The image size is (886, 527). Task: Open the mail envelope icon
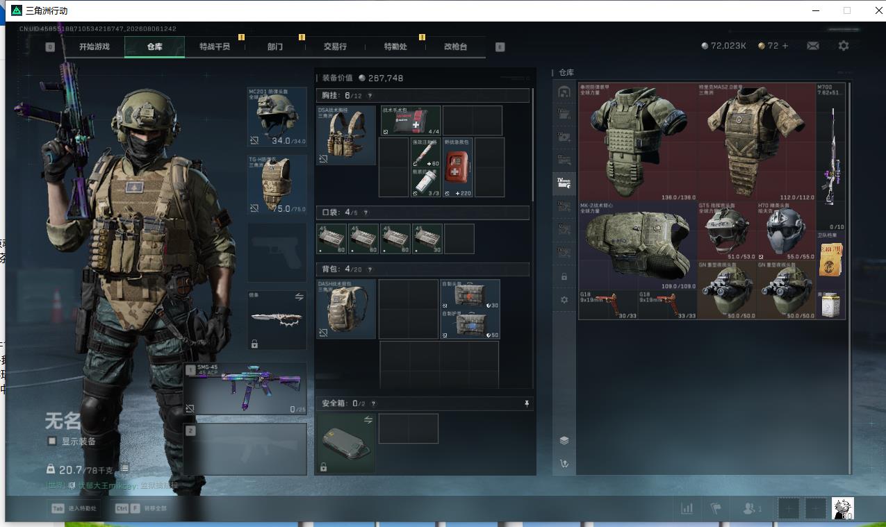pos(812,46)
